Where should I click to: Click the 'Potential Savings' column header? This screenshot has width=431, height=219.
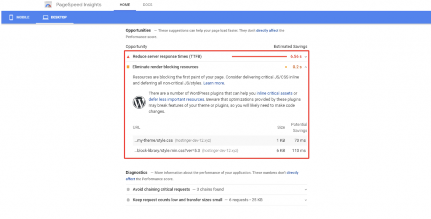coord(299,128)
